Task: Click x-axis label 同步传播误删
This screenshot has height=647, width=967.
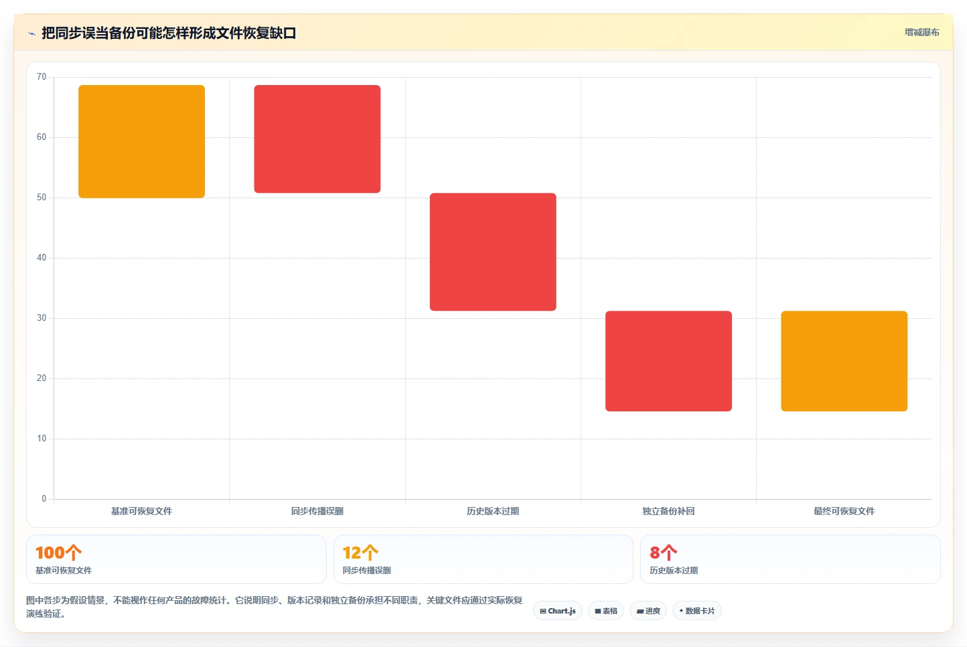Action: [317, 511]
